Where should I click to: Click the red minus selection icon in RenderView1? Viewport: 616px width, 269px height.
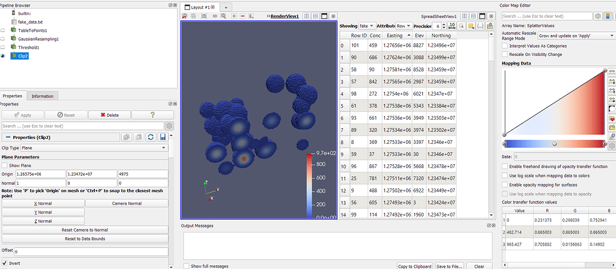pos(242,16)
